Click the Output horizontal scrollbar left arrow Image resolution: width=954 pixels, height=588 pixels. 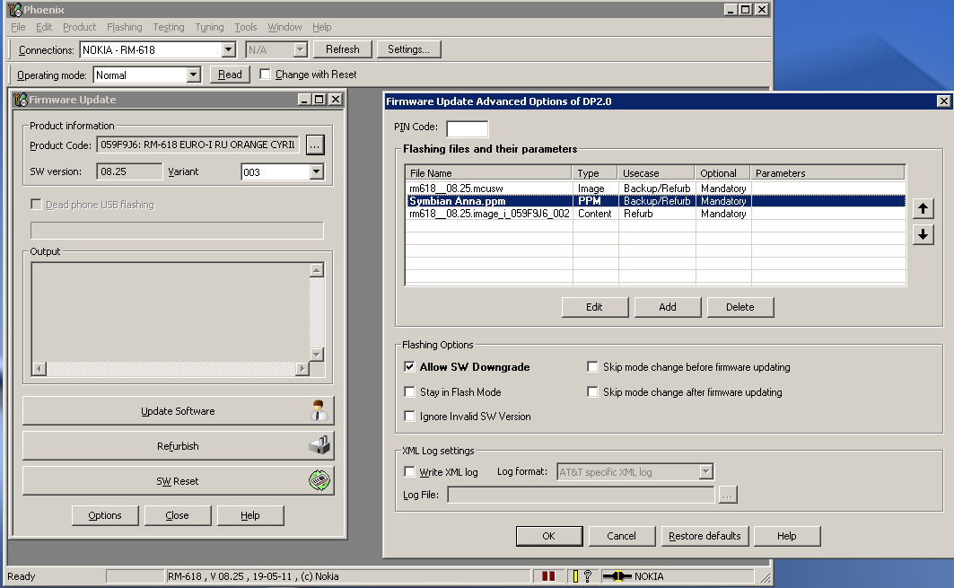pyautogui.click(x=39, y=368)
